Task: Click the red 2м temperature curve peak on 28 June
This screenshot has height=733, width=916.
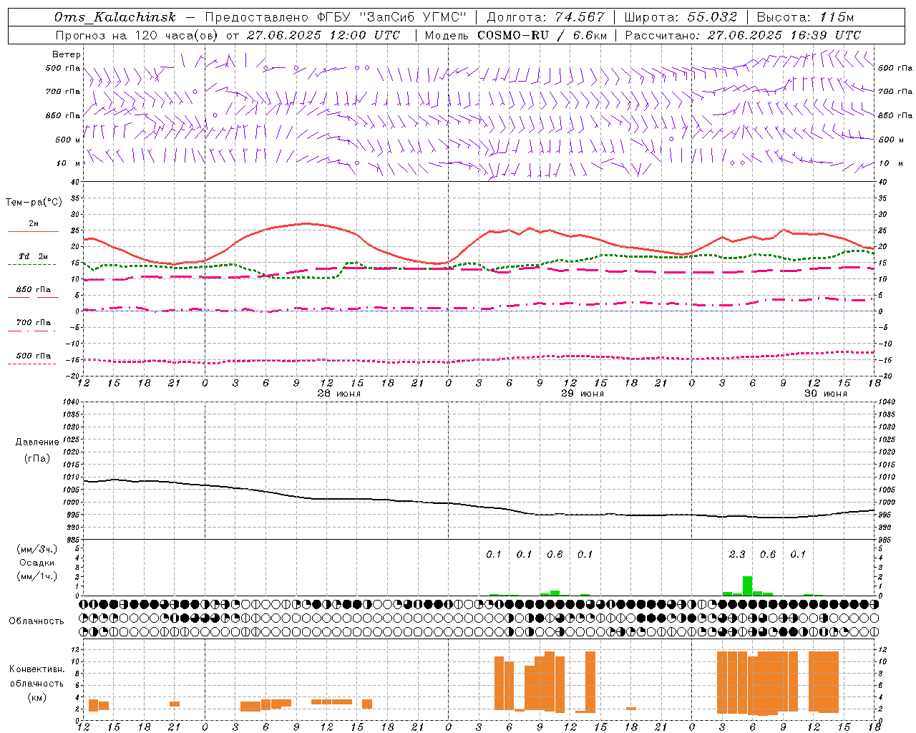Action: 306,223
